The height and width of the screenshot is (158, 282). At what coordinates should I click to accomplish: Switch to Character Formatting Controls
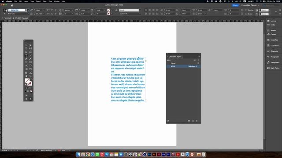(4, 10)
